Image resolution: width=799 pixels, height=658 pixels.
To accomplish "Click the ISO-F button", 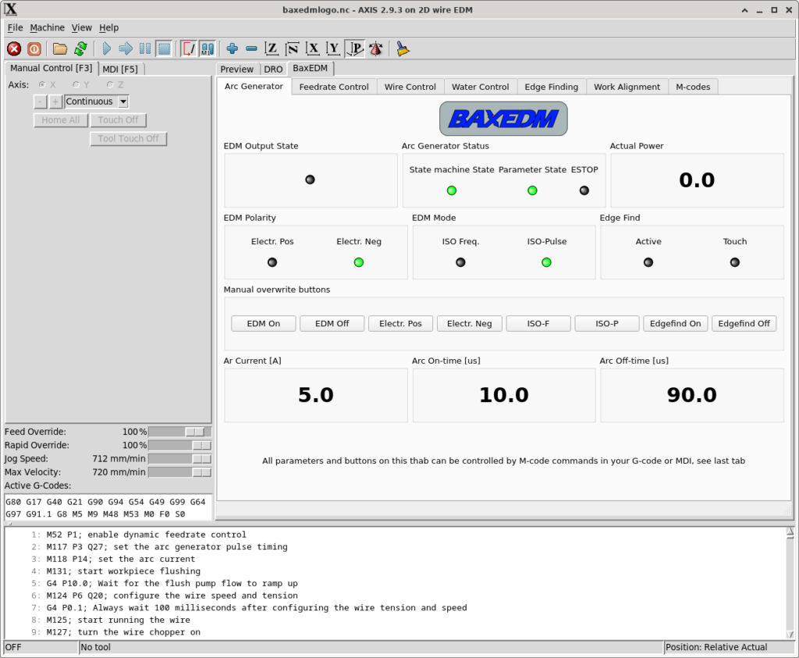I will 538,324.
